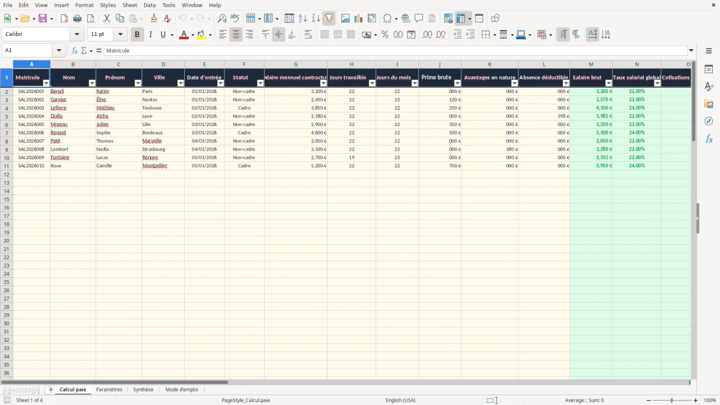Open the Font Color dropdown arrow
Viewport: 720px width, 405px height.
tap(192, 35)
